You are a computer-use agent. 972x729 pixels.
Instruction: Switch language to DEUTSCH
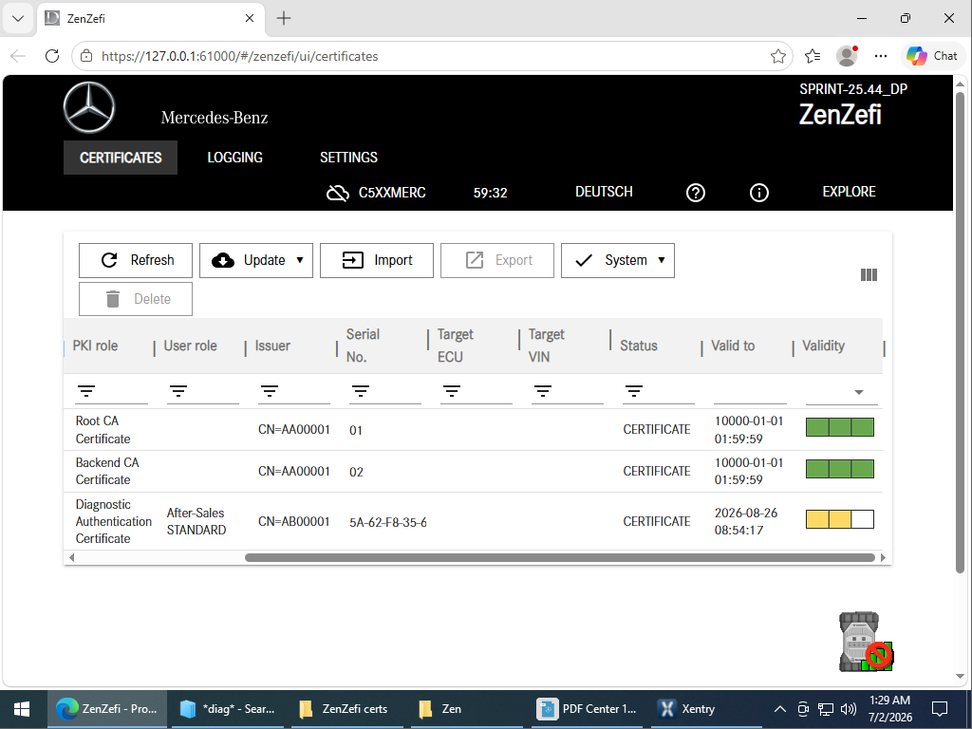[x=604, y=192]
